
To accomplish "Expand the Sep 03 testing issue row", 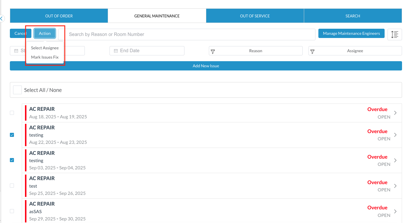I will point(395,160).
